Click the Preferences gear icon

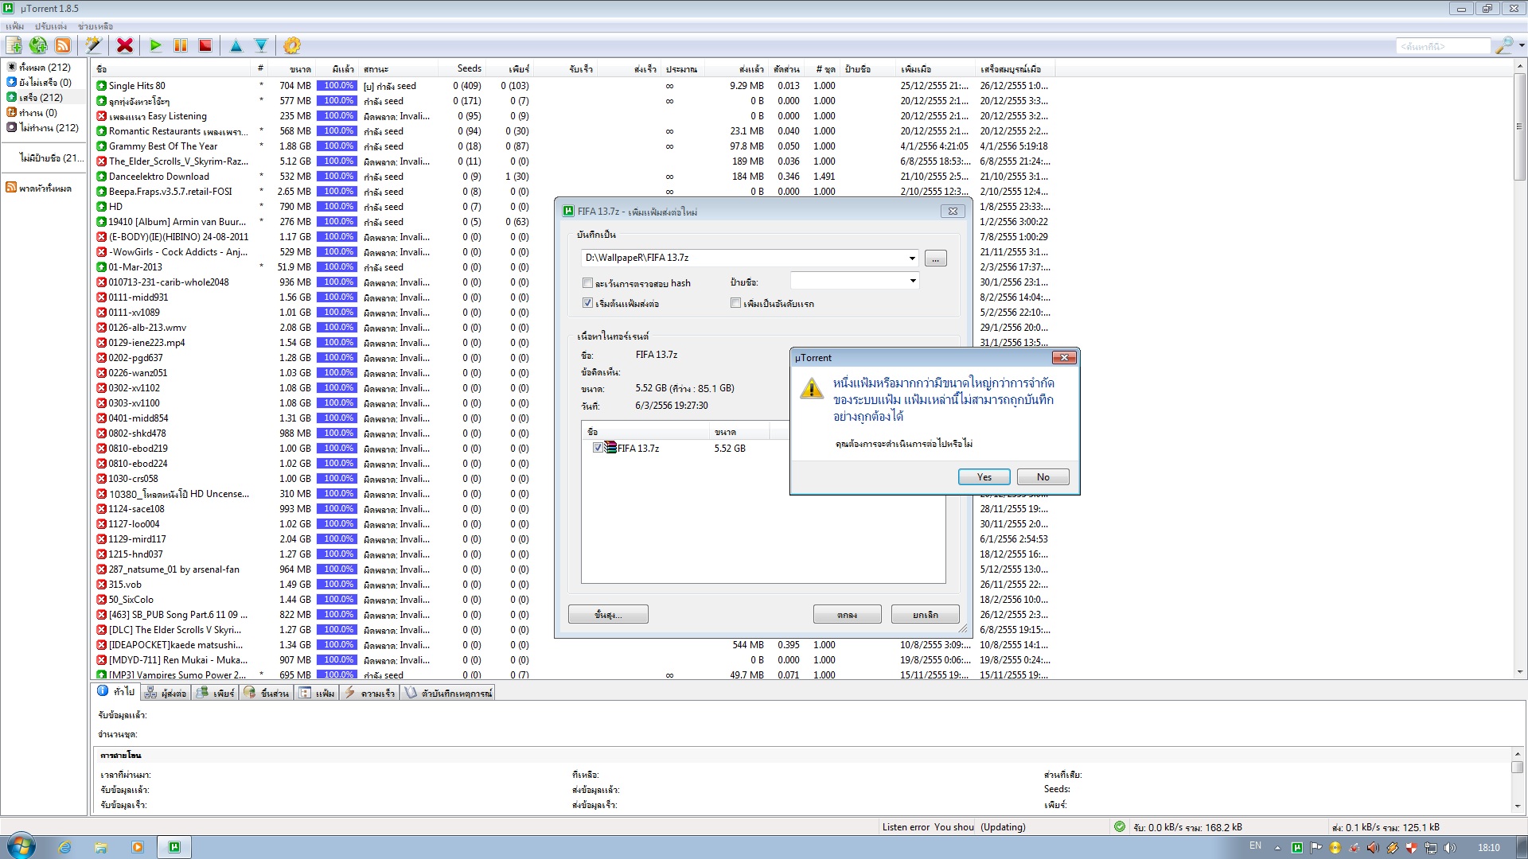pos(292,45)
